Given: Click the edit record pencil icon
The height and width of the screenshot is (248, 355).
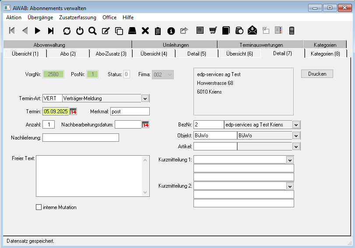Looking at the screenshot, I should coord(105,31).
